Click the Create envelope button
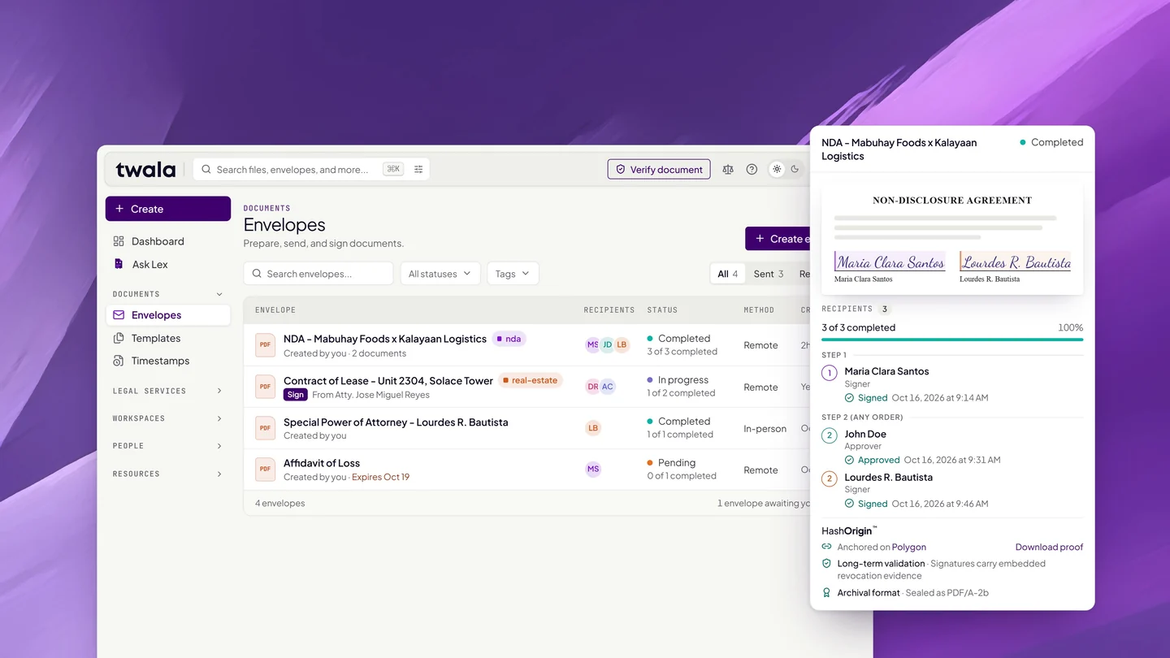Screen dimensions: 1170x658 point(778,239)
